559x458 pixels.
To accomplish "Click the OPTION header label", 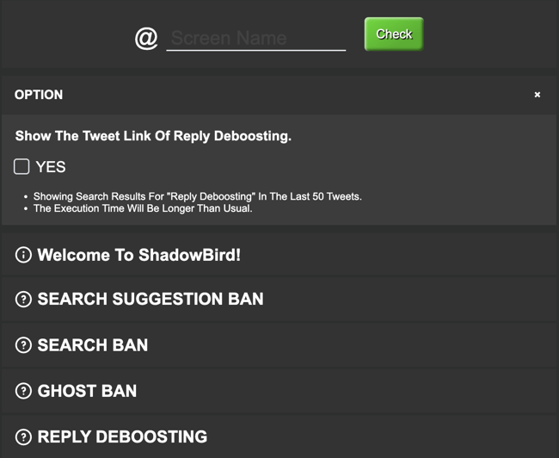I will [x=39, y=95].
